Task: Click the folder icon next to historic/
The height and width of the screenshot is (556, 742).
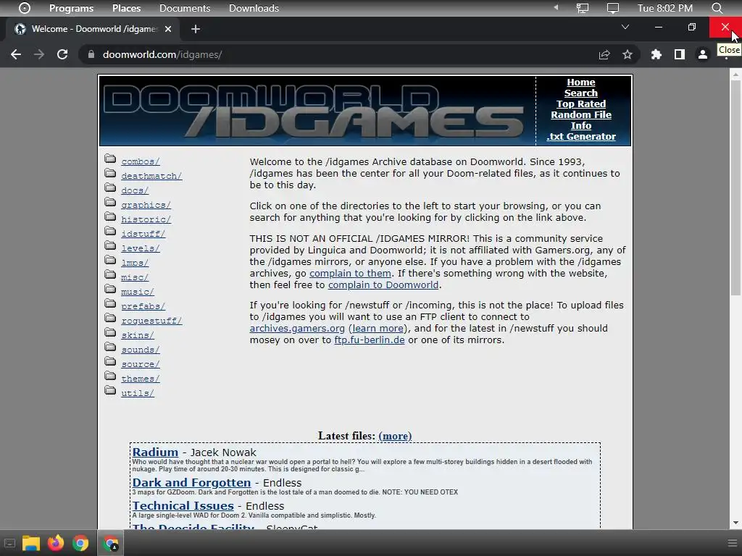Action: [110, 216]
